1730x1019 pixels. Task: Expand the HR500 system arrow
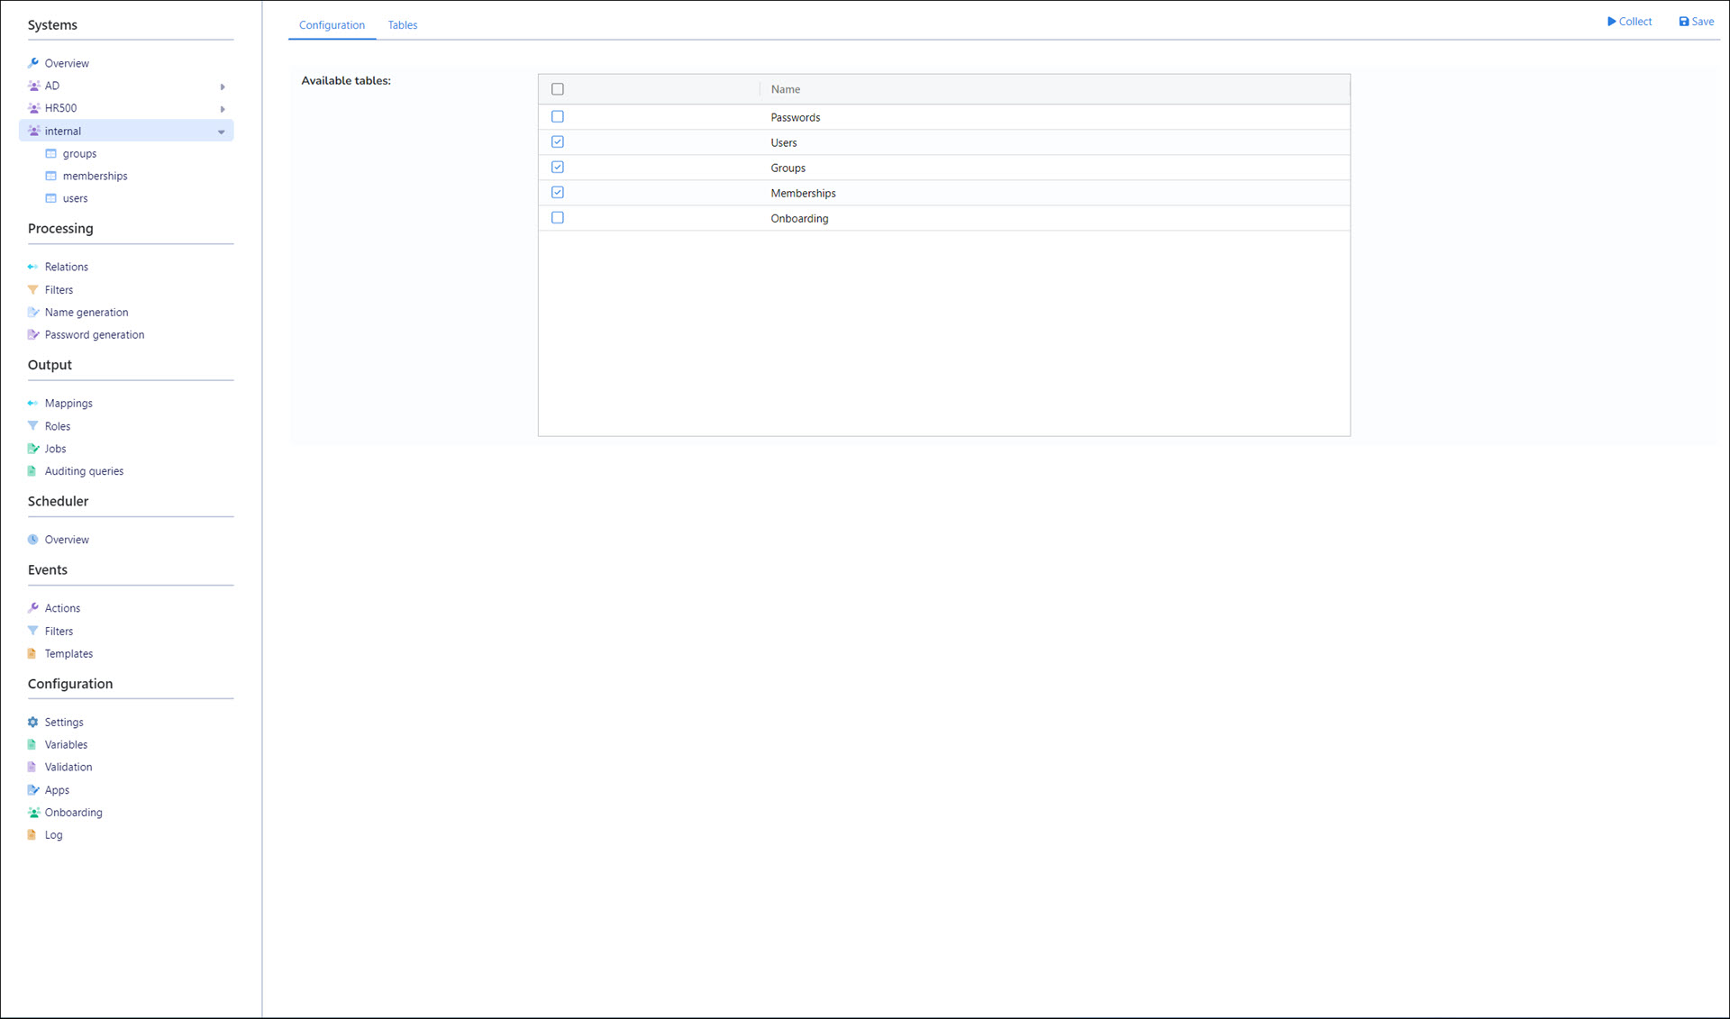point(223,109)
